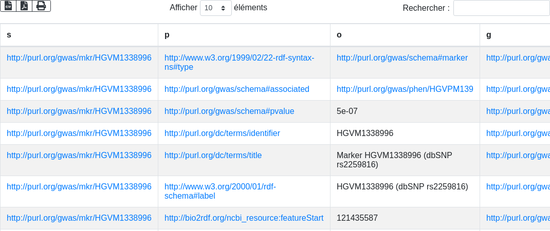The image size is (550, 231).
Task: Open the ncbi_resource:featureStart link
Action: coord(244,218)
